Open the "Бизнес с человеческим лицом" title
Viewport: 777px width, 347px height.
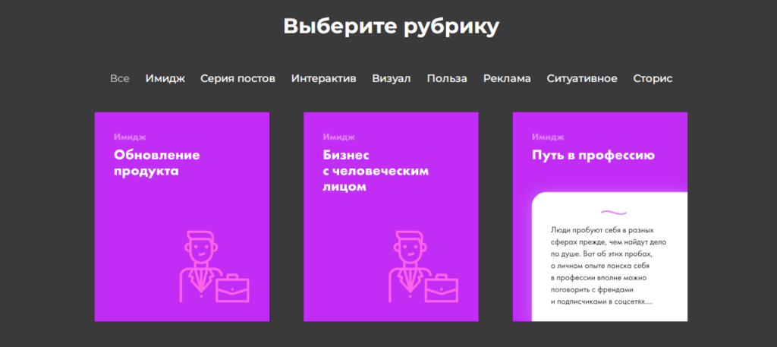[366, 171]
